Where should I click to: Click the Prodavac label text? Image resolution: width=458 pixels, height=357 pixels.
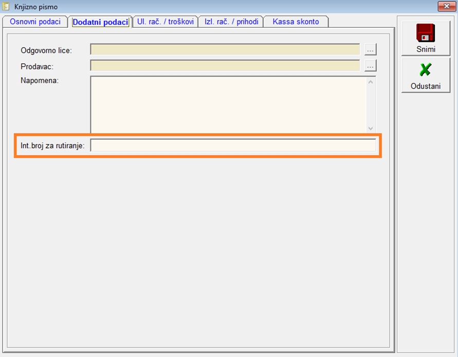coord(37,66)
